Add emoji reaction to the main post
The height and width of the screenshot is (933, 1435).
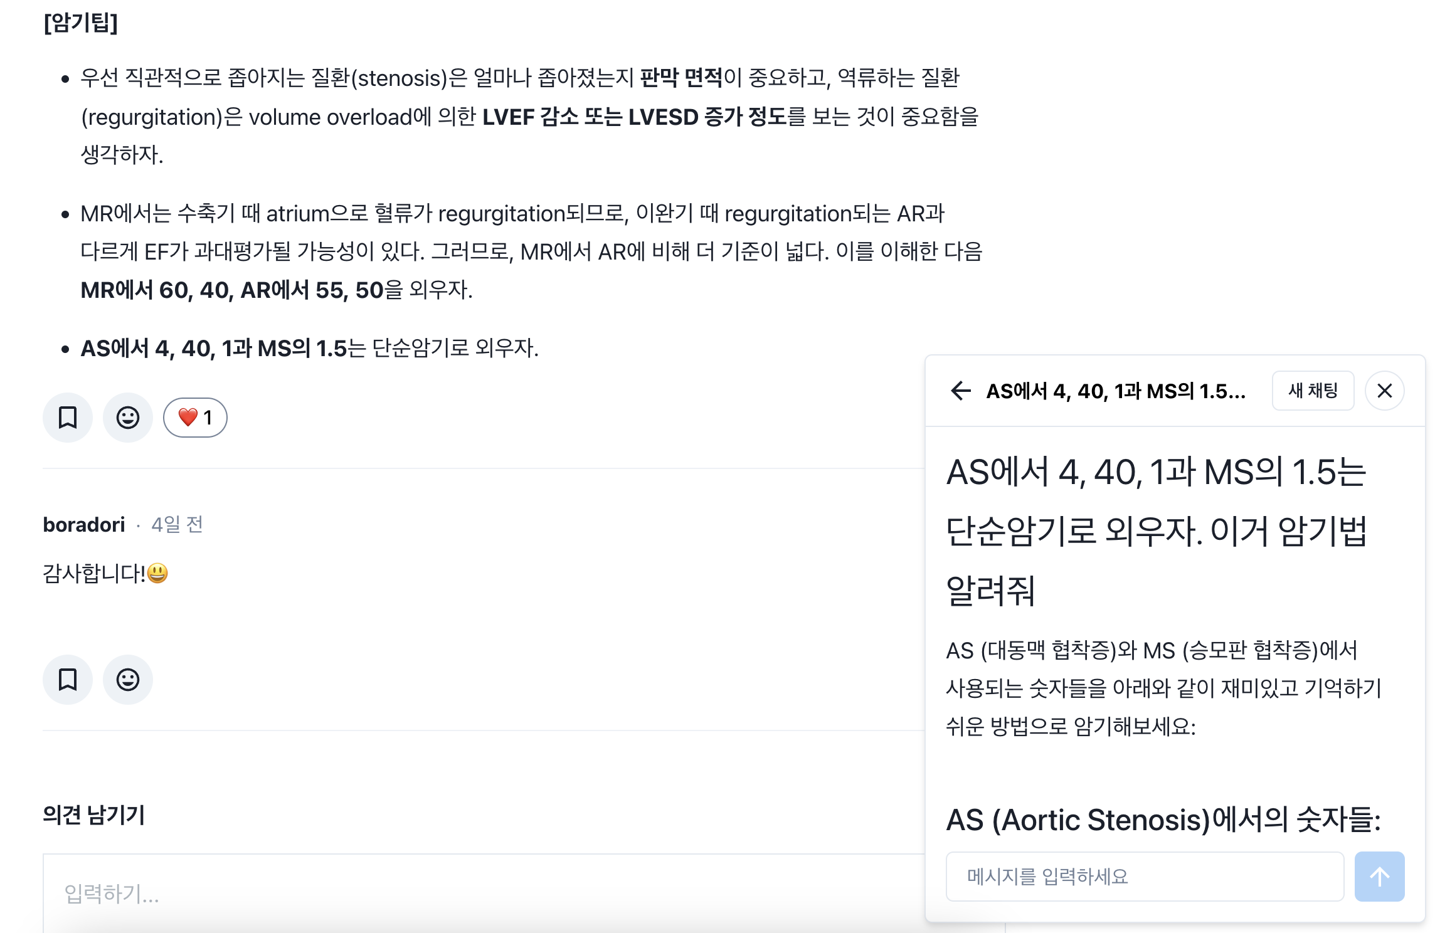coord(128,418)
